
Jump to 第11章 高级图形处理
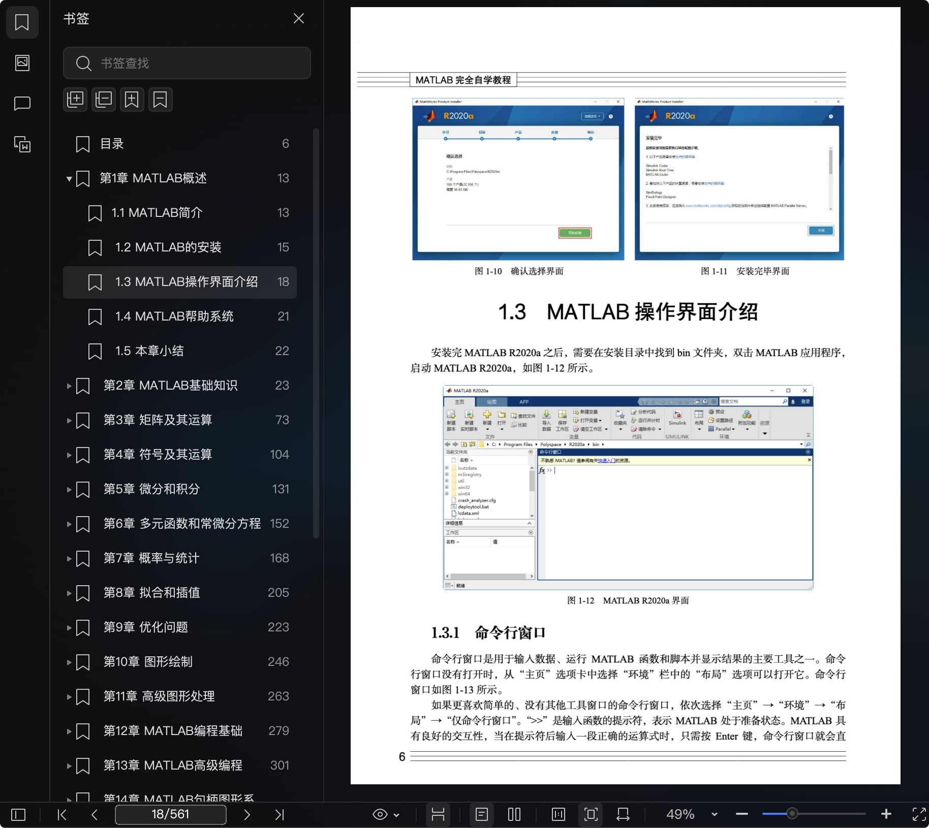click(x=180, y=696)
